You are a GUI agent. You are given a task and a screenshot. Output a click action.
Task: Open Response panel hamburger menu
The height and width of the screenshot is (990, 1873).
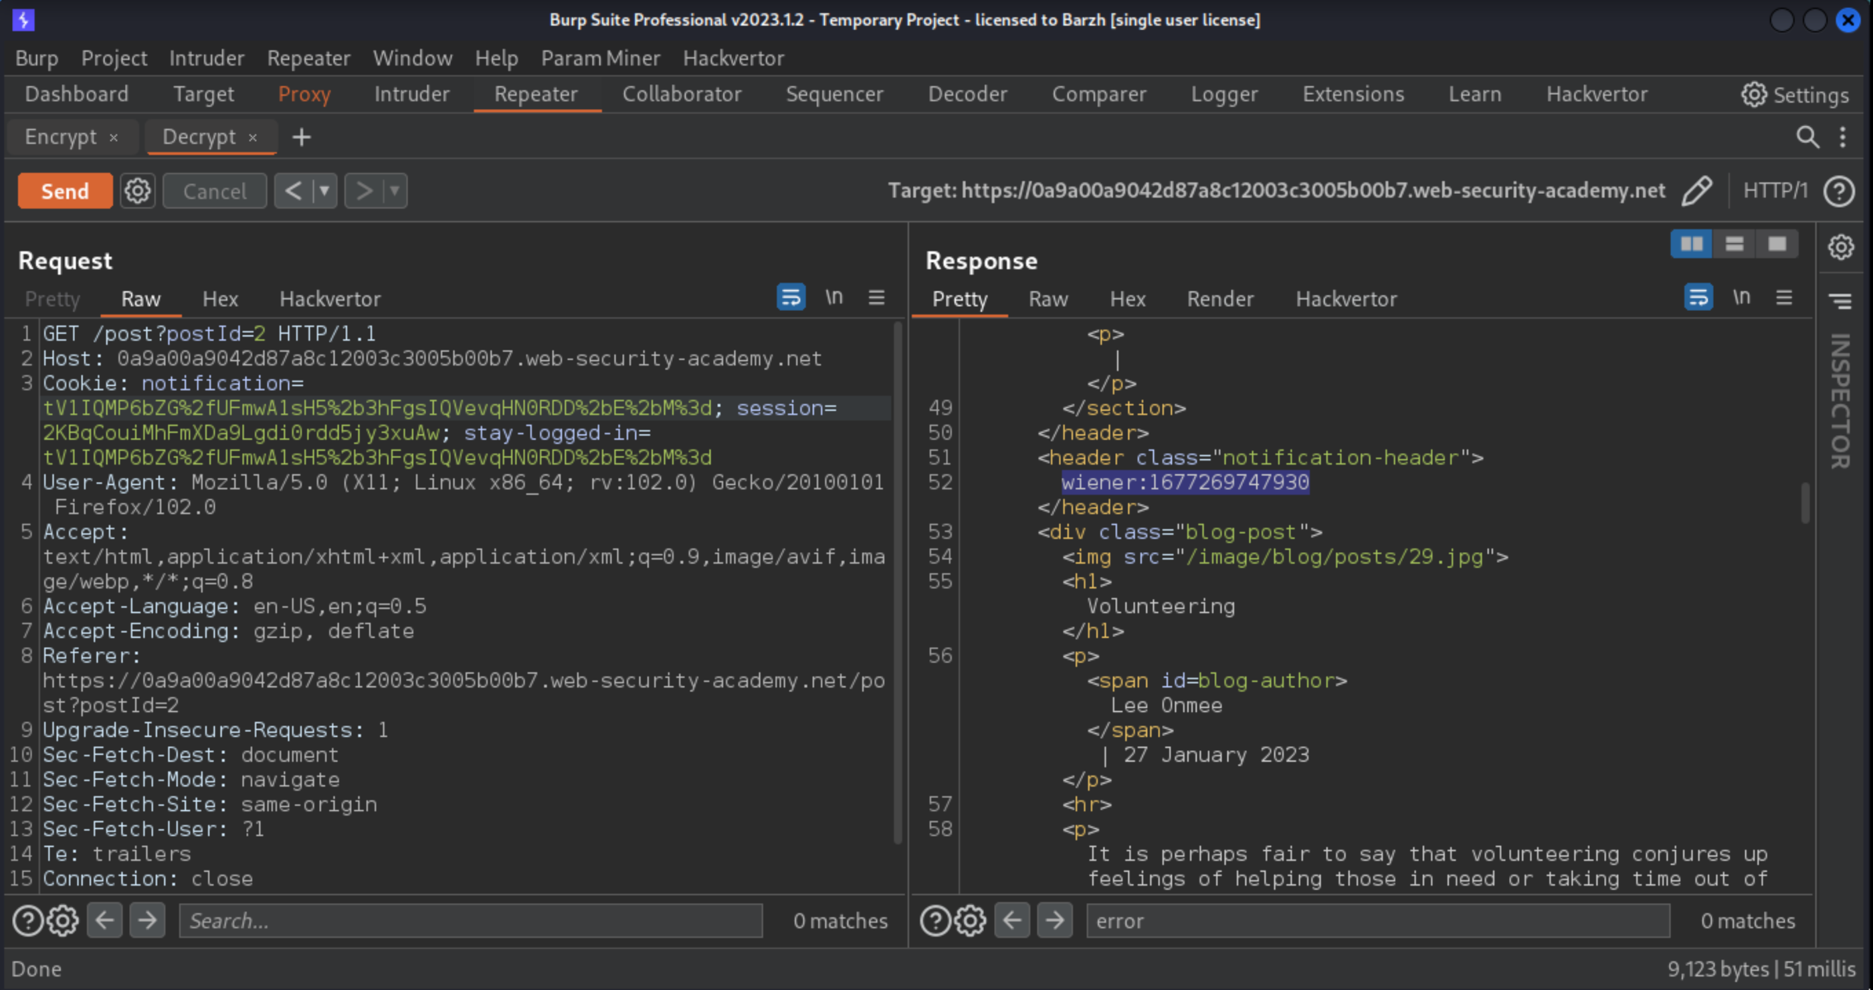coord(1783,297)
